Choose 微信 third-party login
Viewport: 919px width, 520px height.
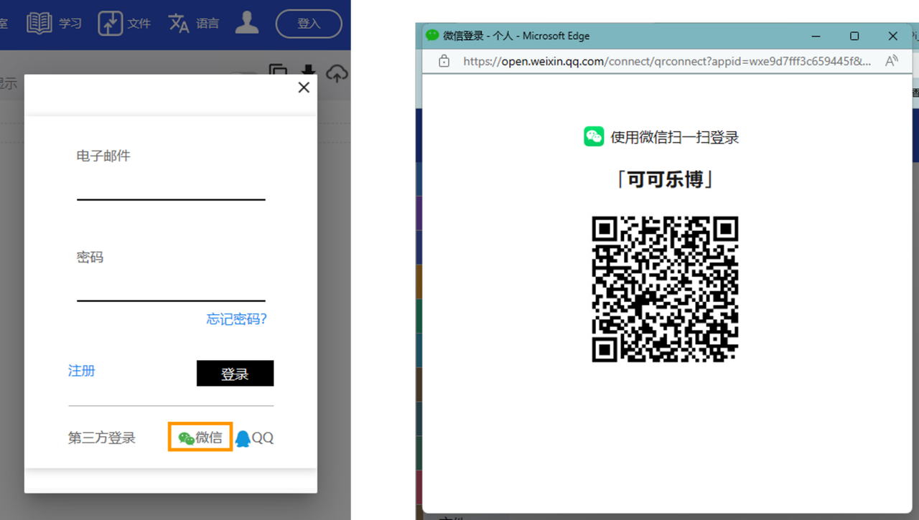pyautogui.click(x=200, y=437)
